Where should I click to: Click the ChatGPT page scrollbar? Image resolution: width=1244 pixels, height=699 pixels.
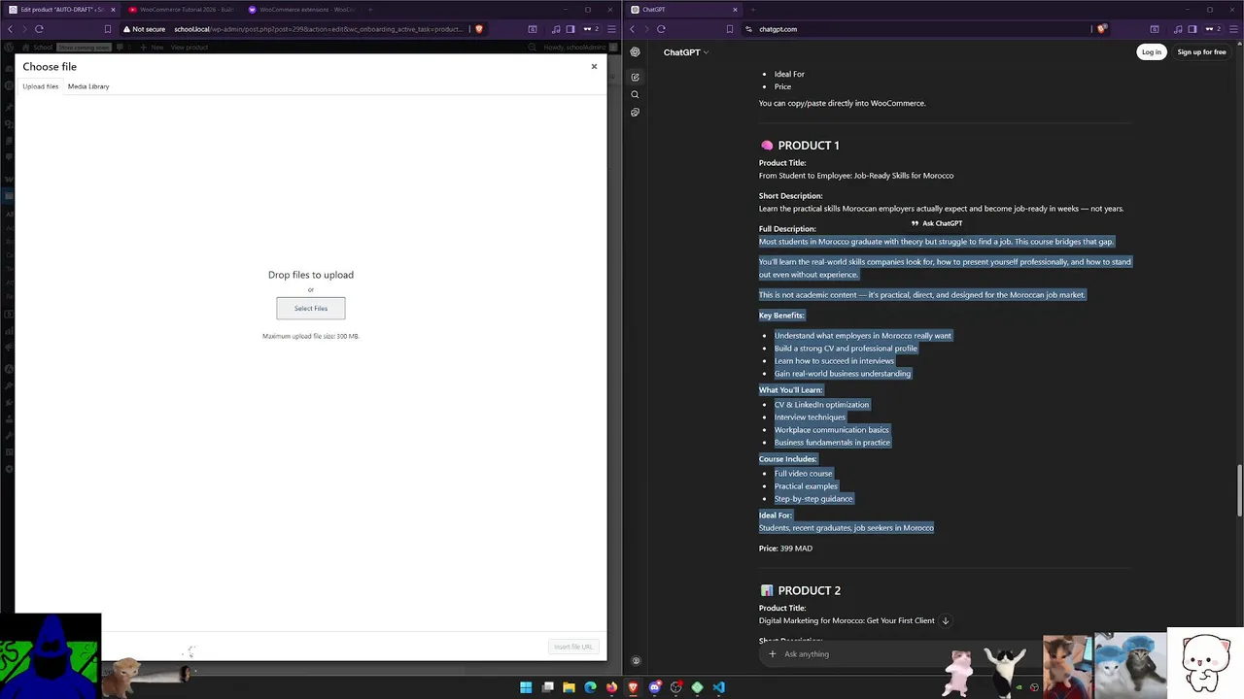point(1239,490)
